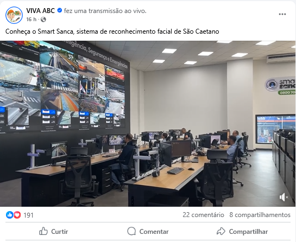The width and height of the screenshot is (296, 242).
Task: Play the Smart Sanca live video
Action: coord(148,124)
